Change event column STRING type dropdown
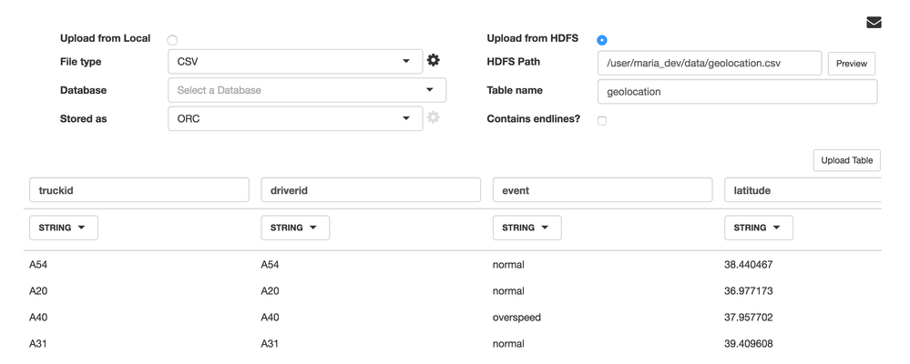Image resolution: width=910 pixels, height=364 pixels. [x=527, y=227]
